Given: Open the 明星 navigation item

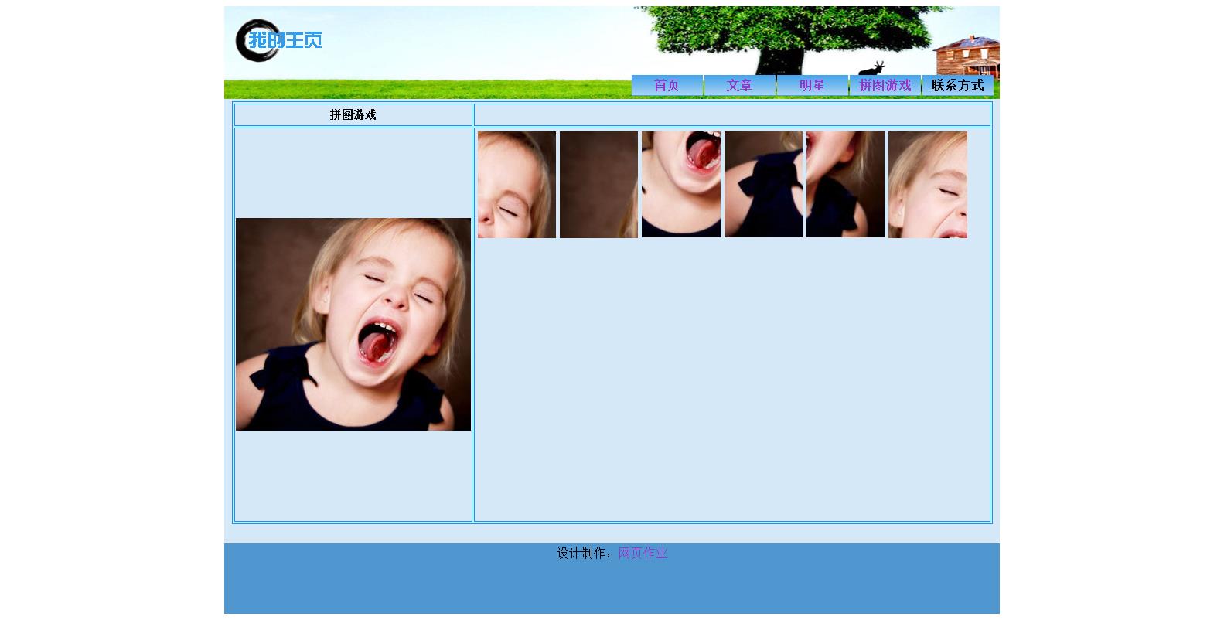Looking at the screenshot, I should [x=812, y=85].
